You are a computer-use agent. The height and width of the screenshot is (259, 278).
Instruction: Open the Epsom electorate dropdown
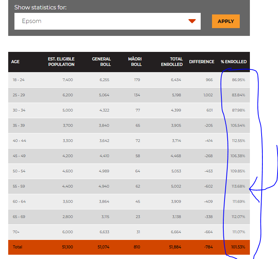107,21
